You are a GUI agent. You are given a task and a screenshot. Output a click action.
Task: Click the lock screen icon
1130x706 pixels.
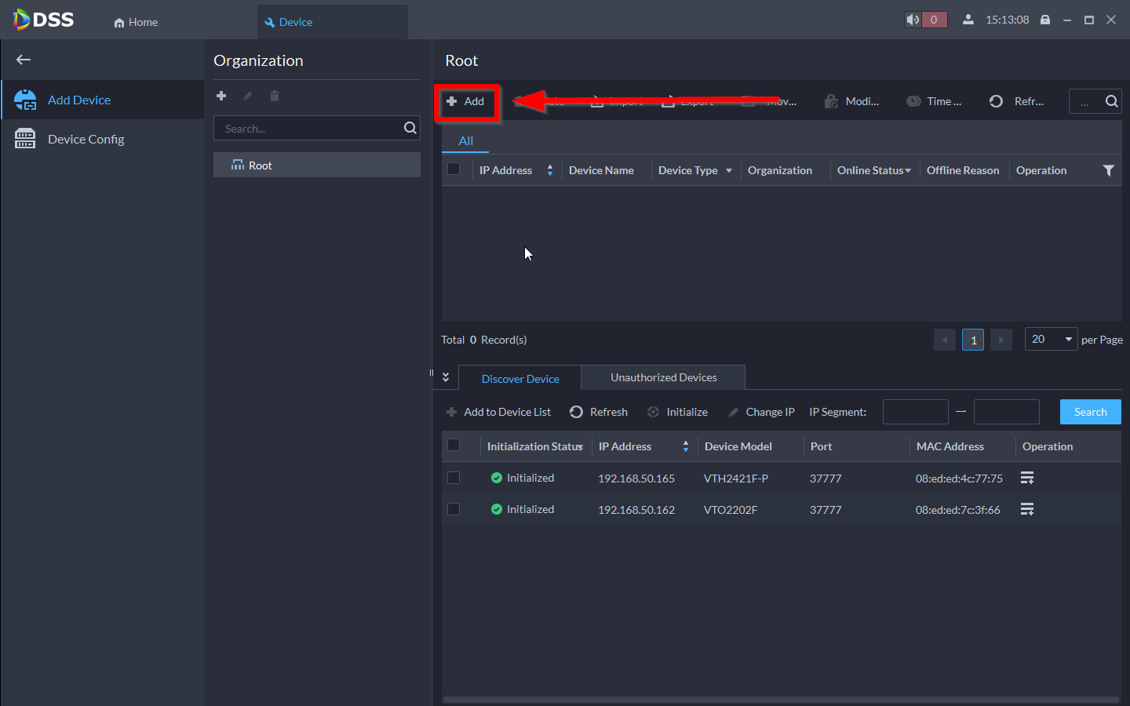pos(1045,20)
